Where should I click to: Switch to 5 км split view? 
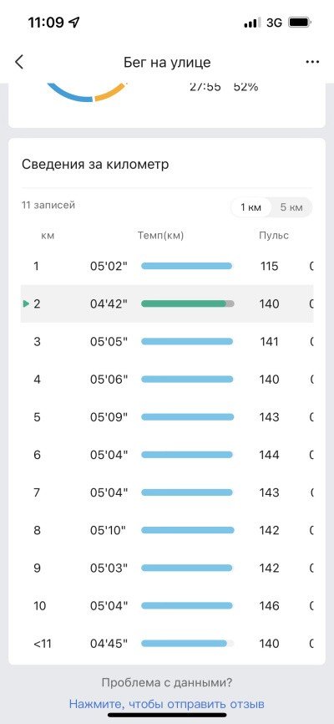(x=291, y=207)
